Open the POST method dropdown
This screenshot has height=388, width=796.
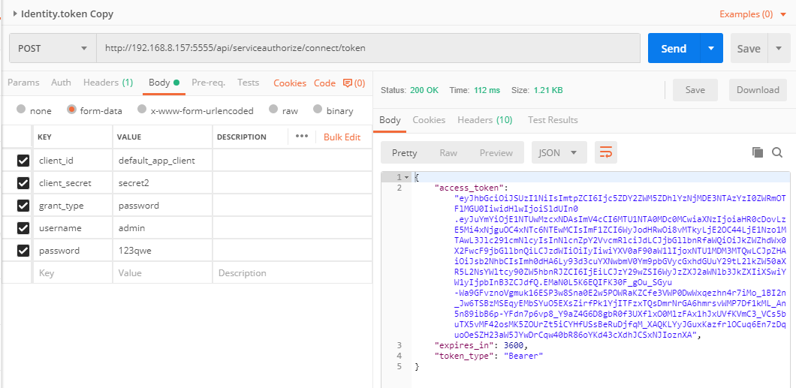pos(53,48)
